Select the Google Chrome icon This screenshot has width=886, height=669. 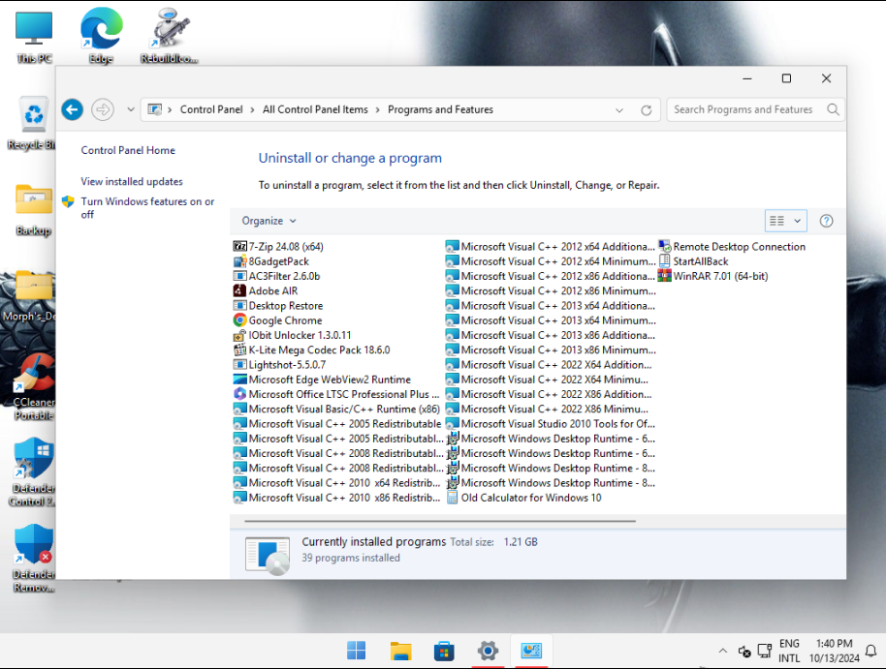240,320
